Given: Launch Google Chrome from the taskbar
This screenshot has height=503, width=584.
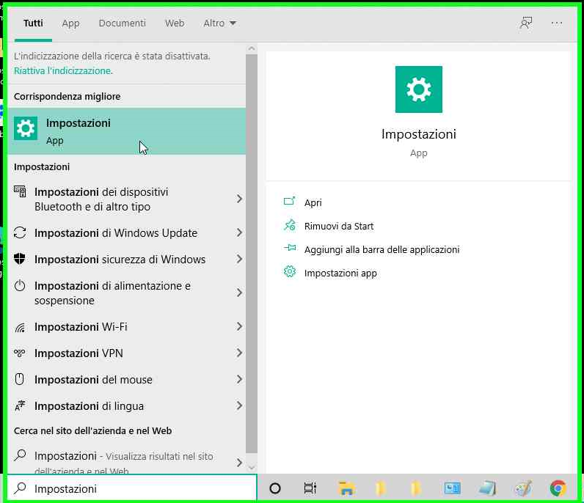Looking at the screenshot, I should pos(558,488).
